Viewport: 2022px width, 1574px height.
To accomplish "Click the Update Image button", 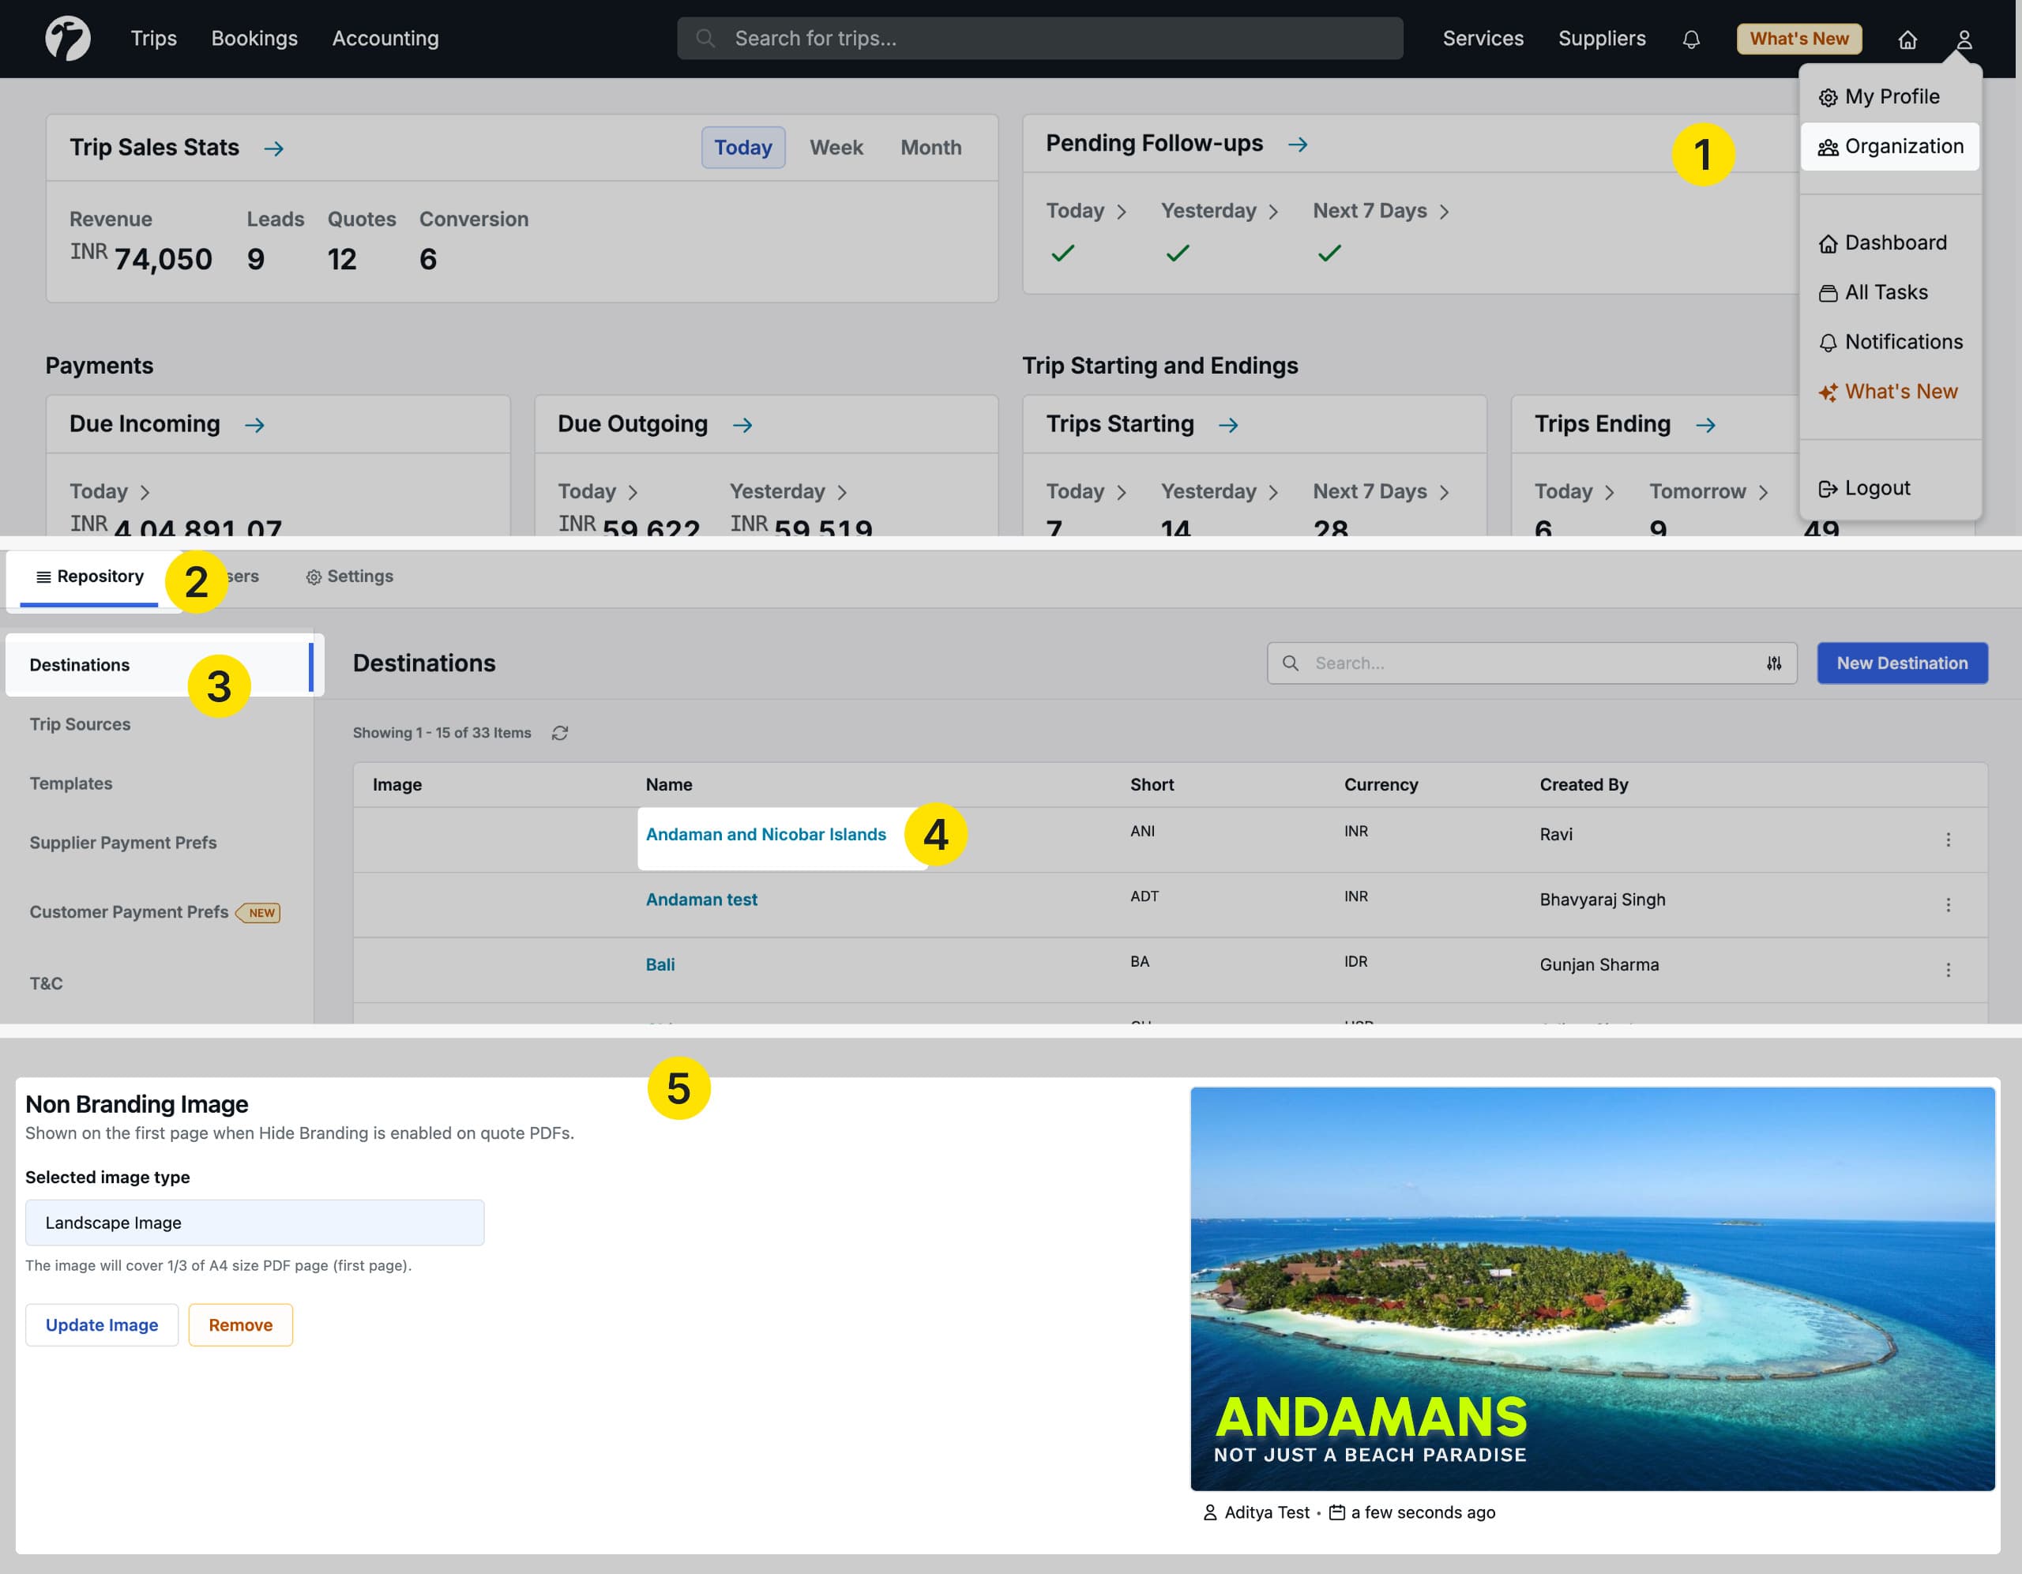I will click(x=102, y=1325).
